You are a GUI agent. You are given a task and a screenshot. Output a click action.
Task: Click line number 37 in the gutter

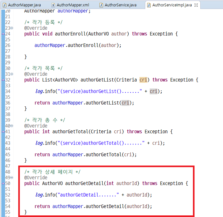click(x=8, y=109)
